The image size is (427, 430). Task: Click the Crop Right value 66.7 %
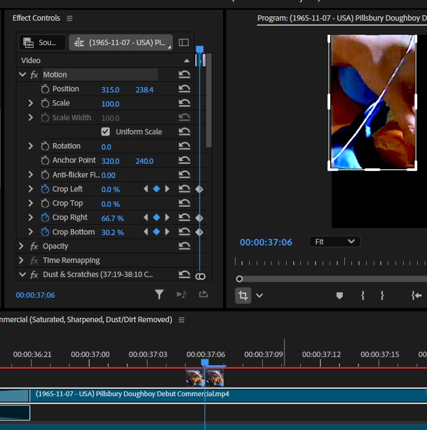point(113,219)
